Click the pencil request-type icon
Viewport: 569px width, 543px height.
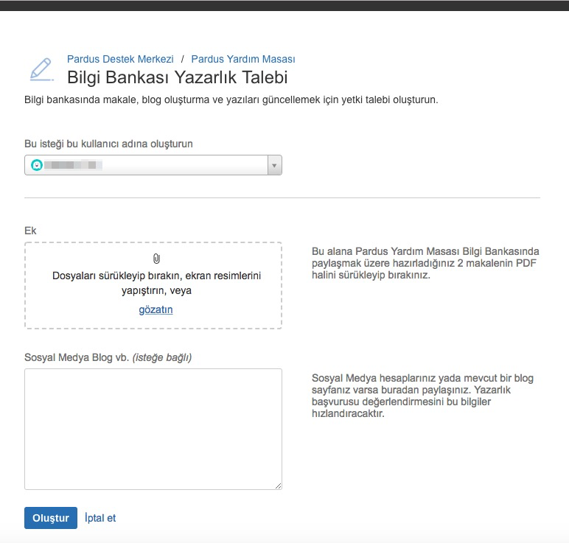pos(41,69)
